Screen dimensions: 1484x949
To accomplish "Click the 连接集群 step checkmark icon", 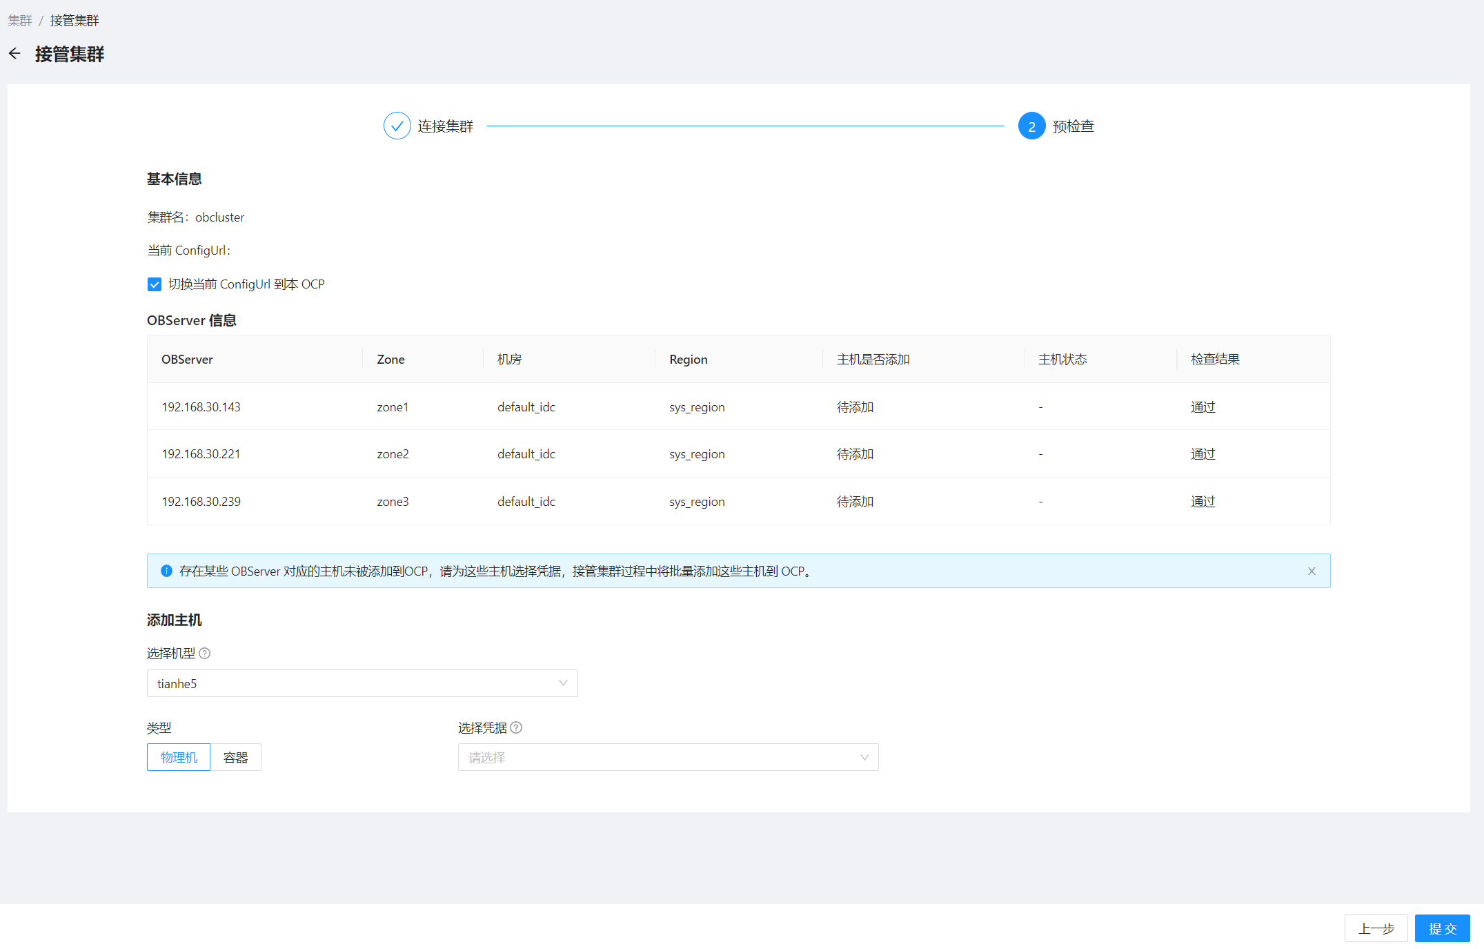I will coord(397,126).
